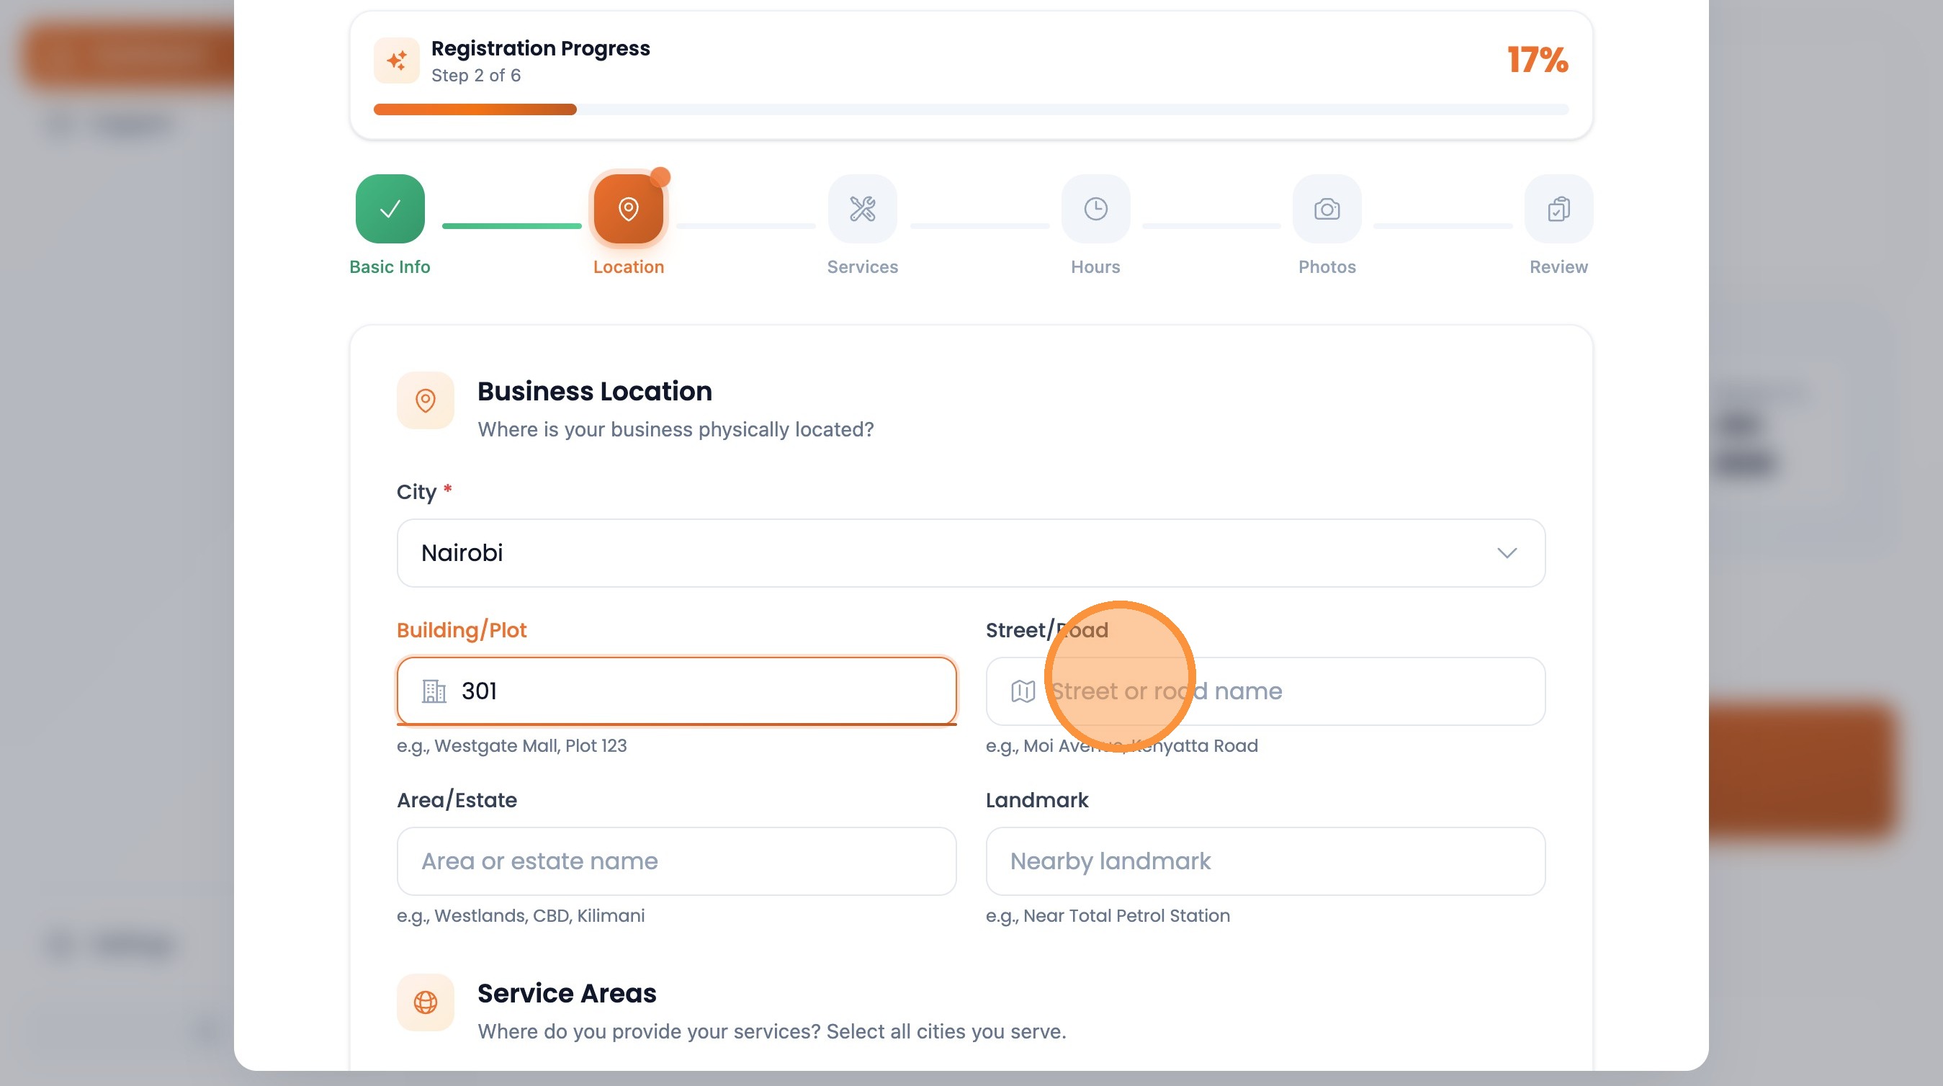Click the sparkle icon beside Registration Progress

coord(397,60)
